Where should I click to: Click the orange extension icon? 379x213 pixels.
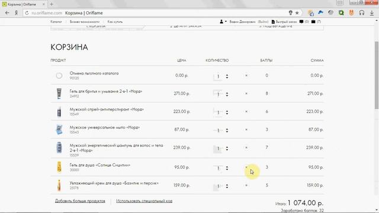point(351,13)
